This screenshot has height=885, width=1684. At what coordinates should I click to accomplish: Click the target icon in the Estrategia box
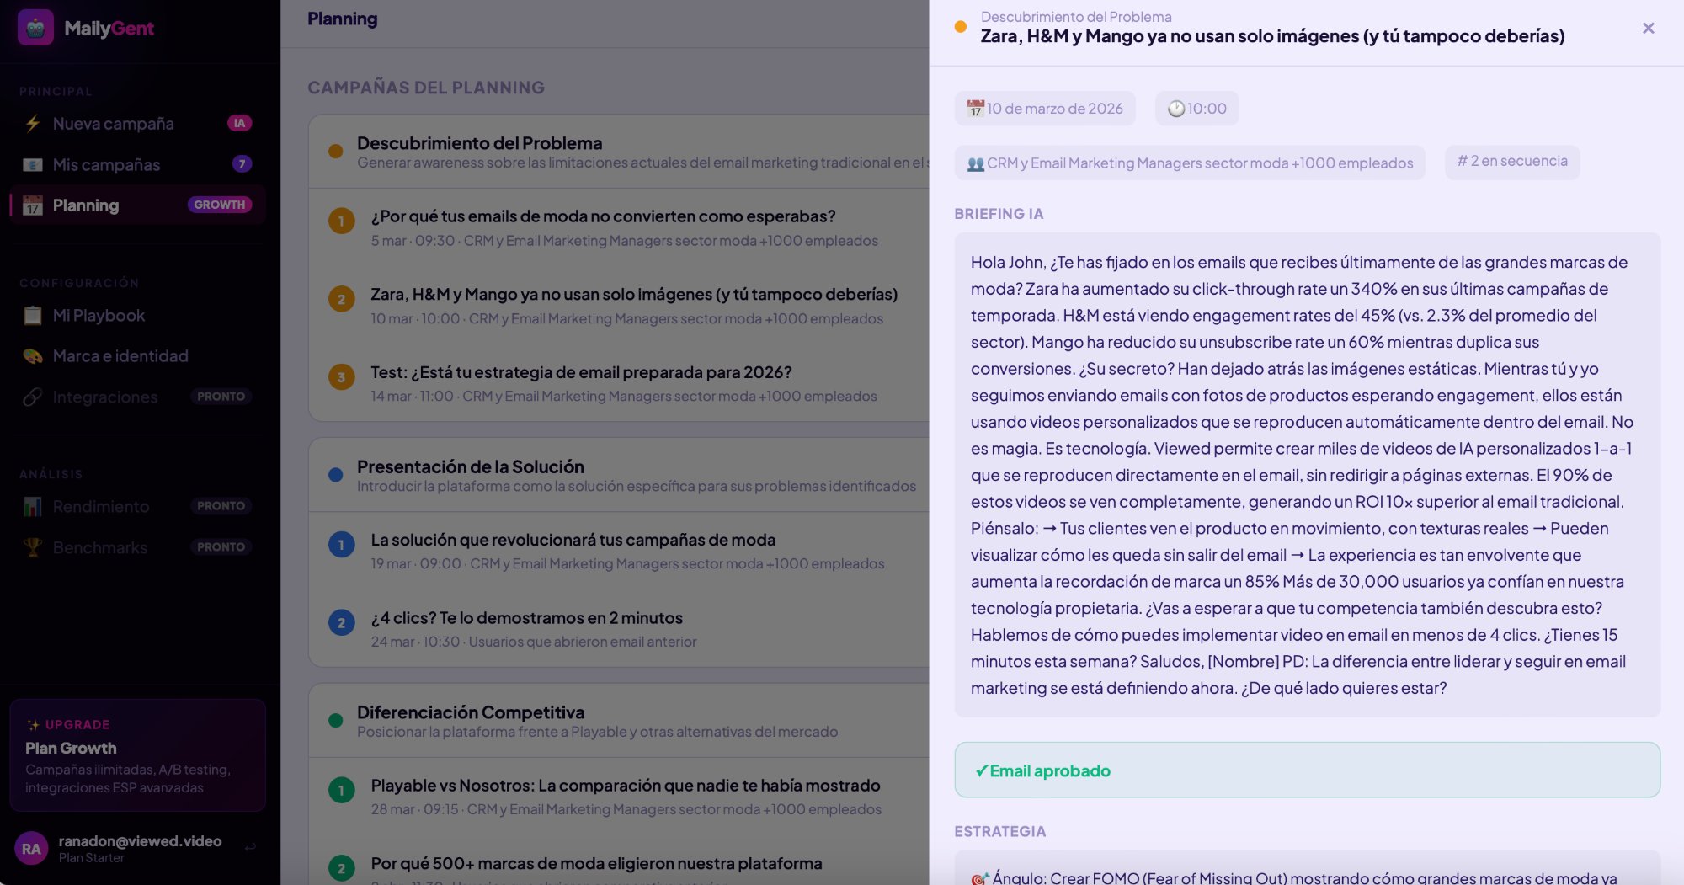[979, 878]
